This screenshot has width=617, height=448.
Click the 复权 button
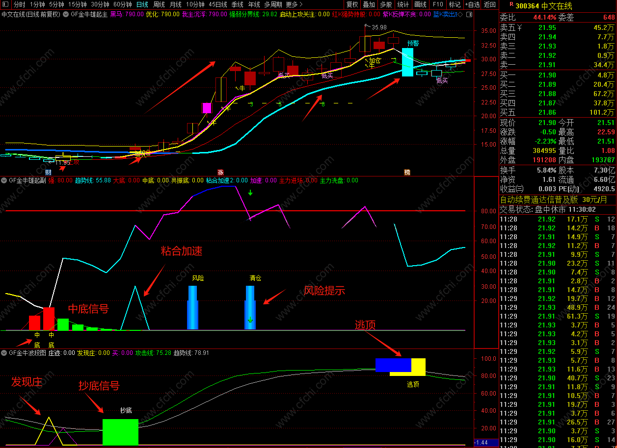(x=352, y=4)
